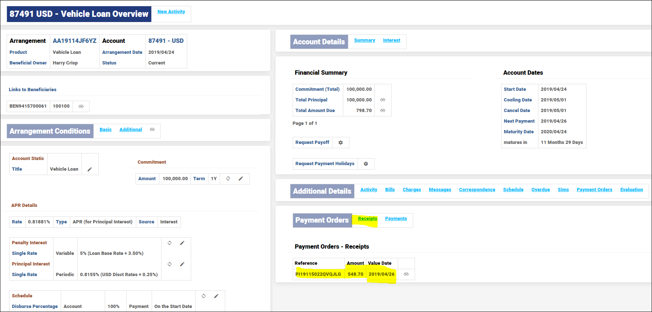Click pencil edit icon for Account Static title
The image size is (652, 312).
(89, 169)
